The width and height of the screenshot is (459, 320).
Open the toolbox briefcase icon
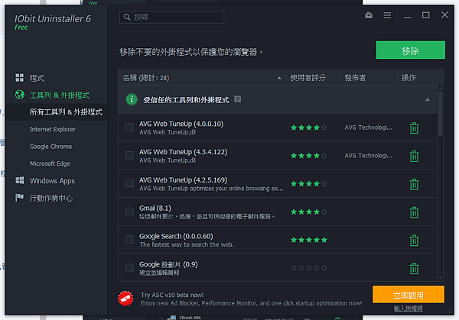pos(369,15)
